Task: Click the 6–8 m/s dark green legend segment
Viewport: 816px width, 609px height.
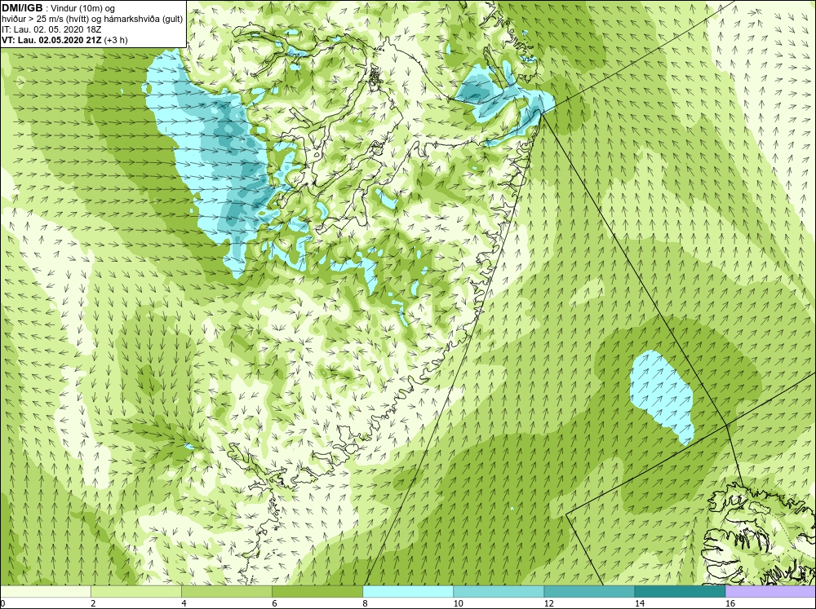Action: coord(317,591)
